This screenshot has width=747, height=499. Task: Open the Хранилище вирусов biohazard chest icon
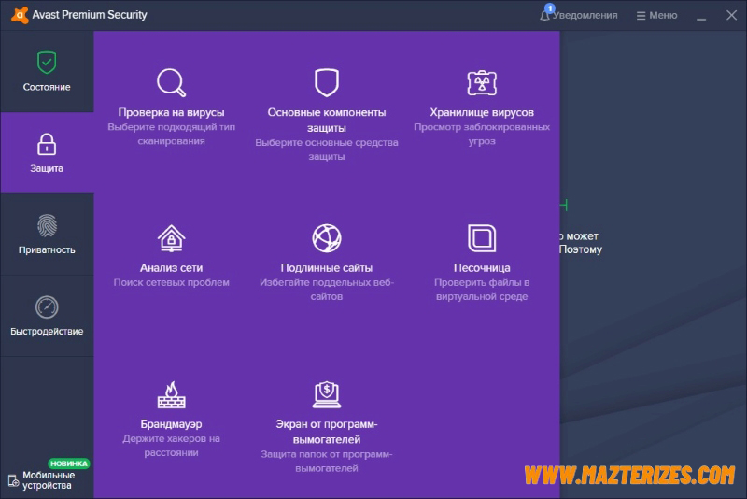coord(482,82)
